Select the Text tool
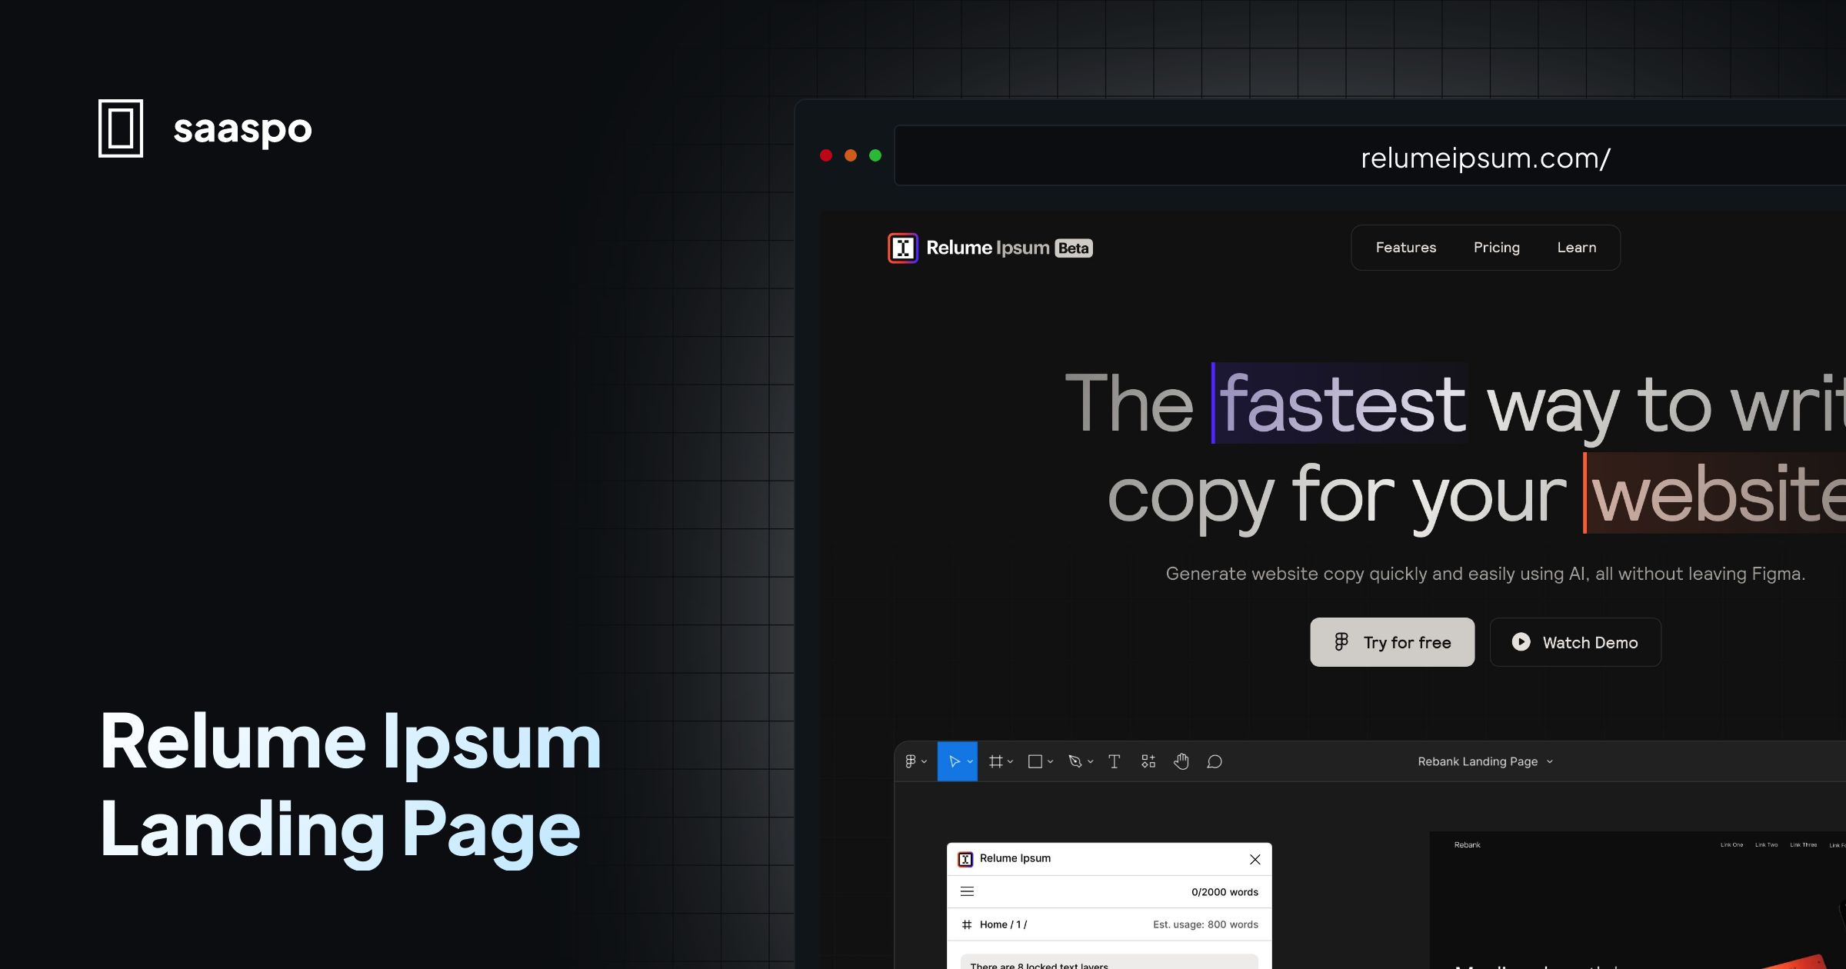This screenshot has width=1846, height=969. tap(1114, 761)
